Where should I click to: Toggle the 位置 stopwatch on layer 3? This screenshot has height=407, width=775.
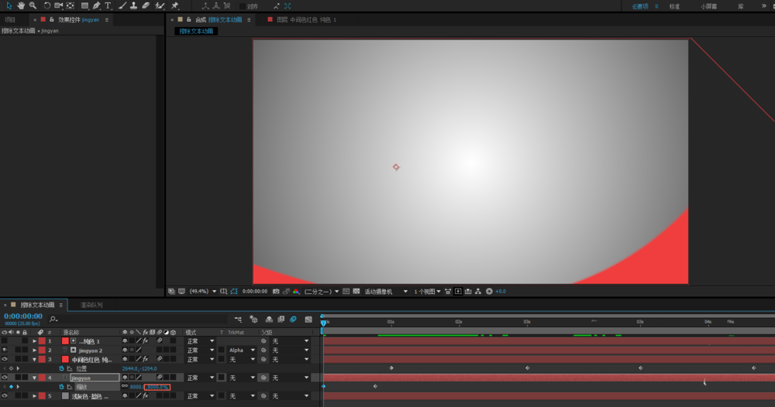tap(61, 368)
